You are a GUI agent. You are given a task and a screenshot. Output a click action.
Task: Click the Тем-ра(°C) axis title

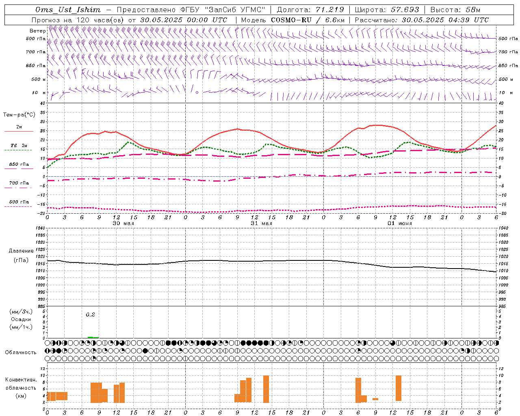click(19, 115)
